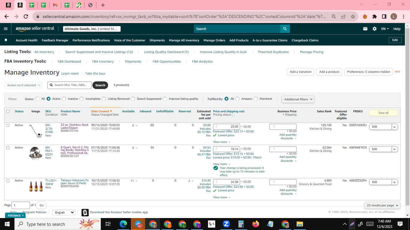
Task: Open the hamburger navigation menu
Action: tap(6, 29)
